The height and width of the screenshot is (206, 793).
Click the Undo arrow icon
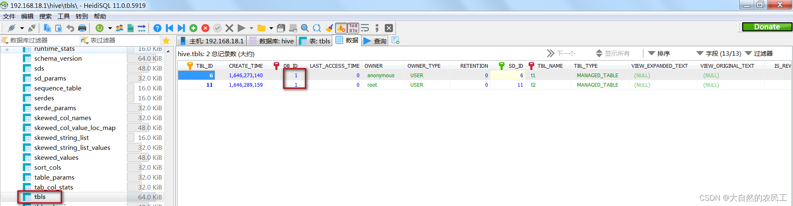click(x=70, y=28)
